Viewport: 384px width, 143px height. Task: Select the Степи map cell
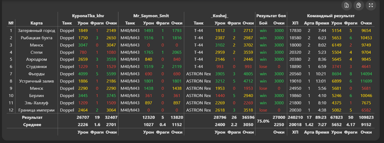(x=36, y=52)
